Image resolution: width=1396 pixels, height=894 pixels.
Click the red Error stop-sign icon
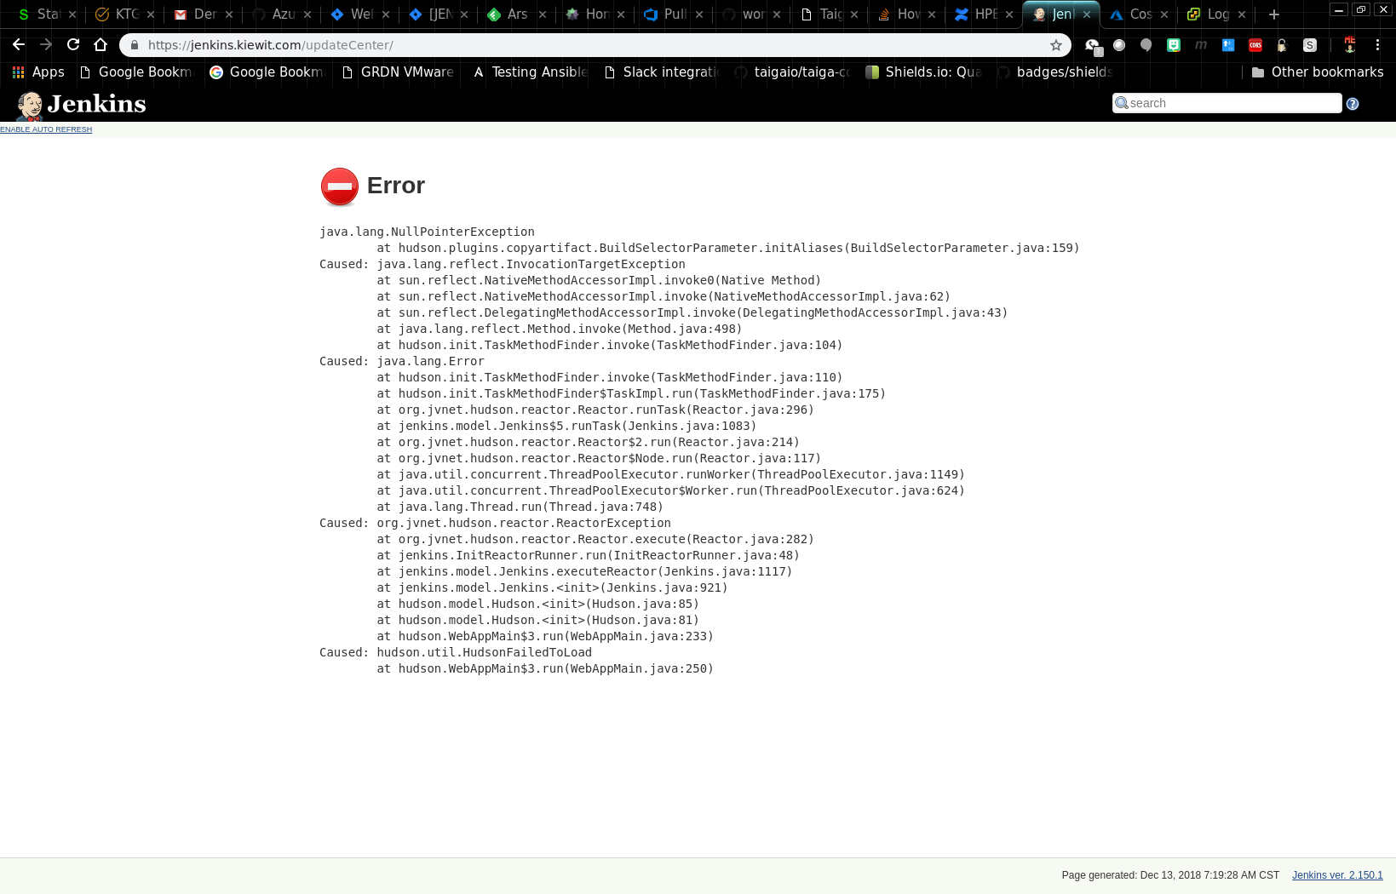point(339,186)
